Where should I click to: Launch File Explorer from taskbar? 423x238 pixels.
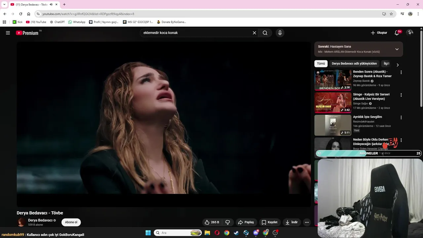coord(207,233)
